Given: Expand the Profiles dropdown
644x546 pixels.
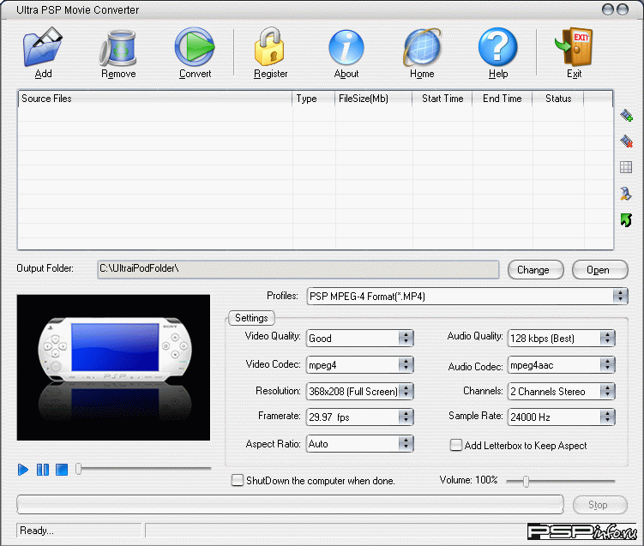Looking at the screenshot, I should coord(620,297).
